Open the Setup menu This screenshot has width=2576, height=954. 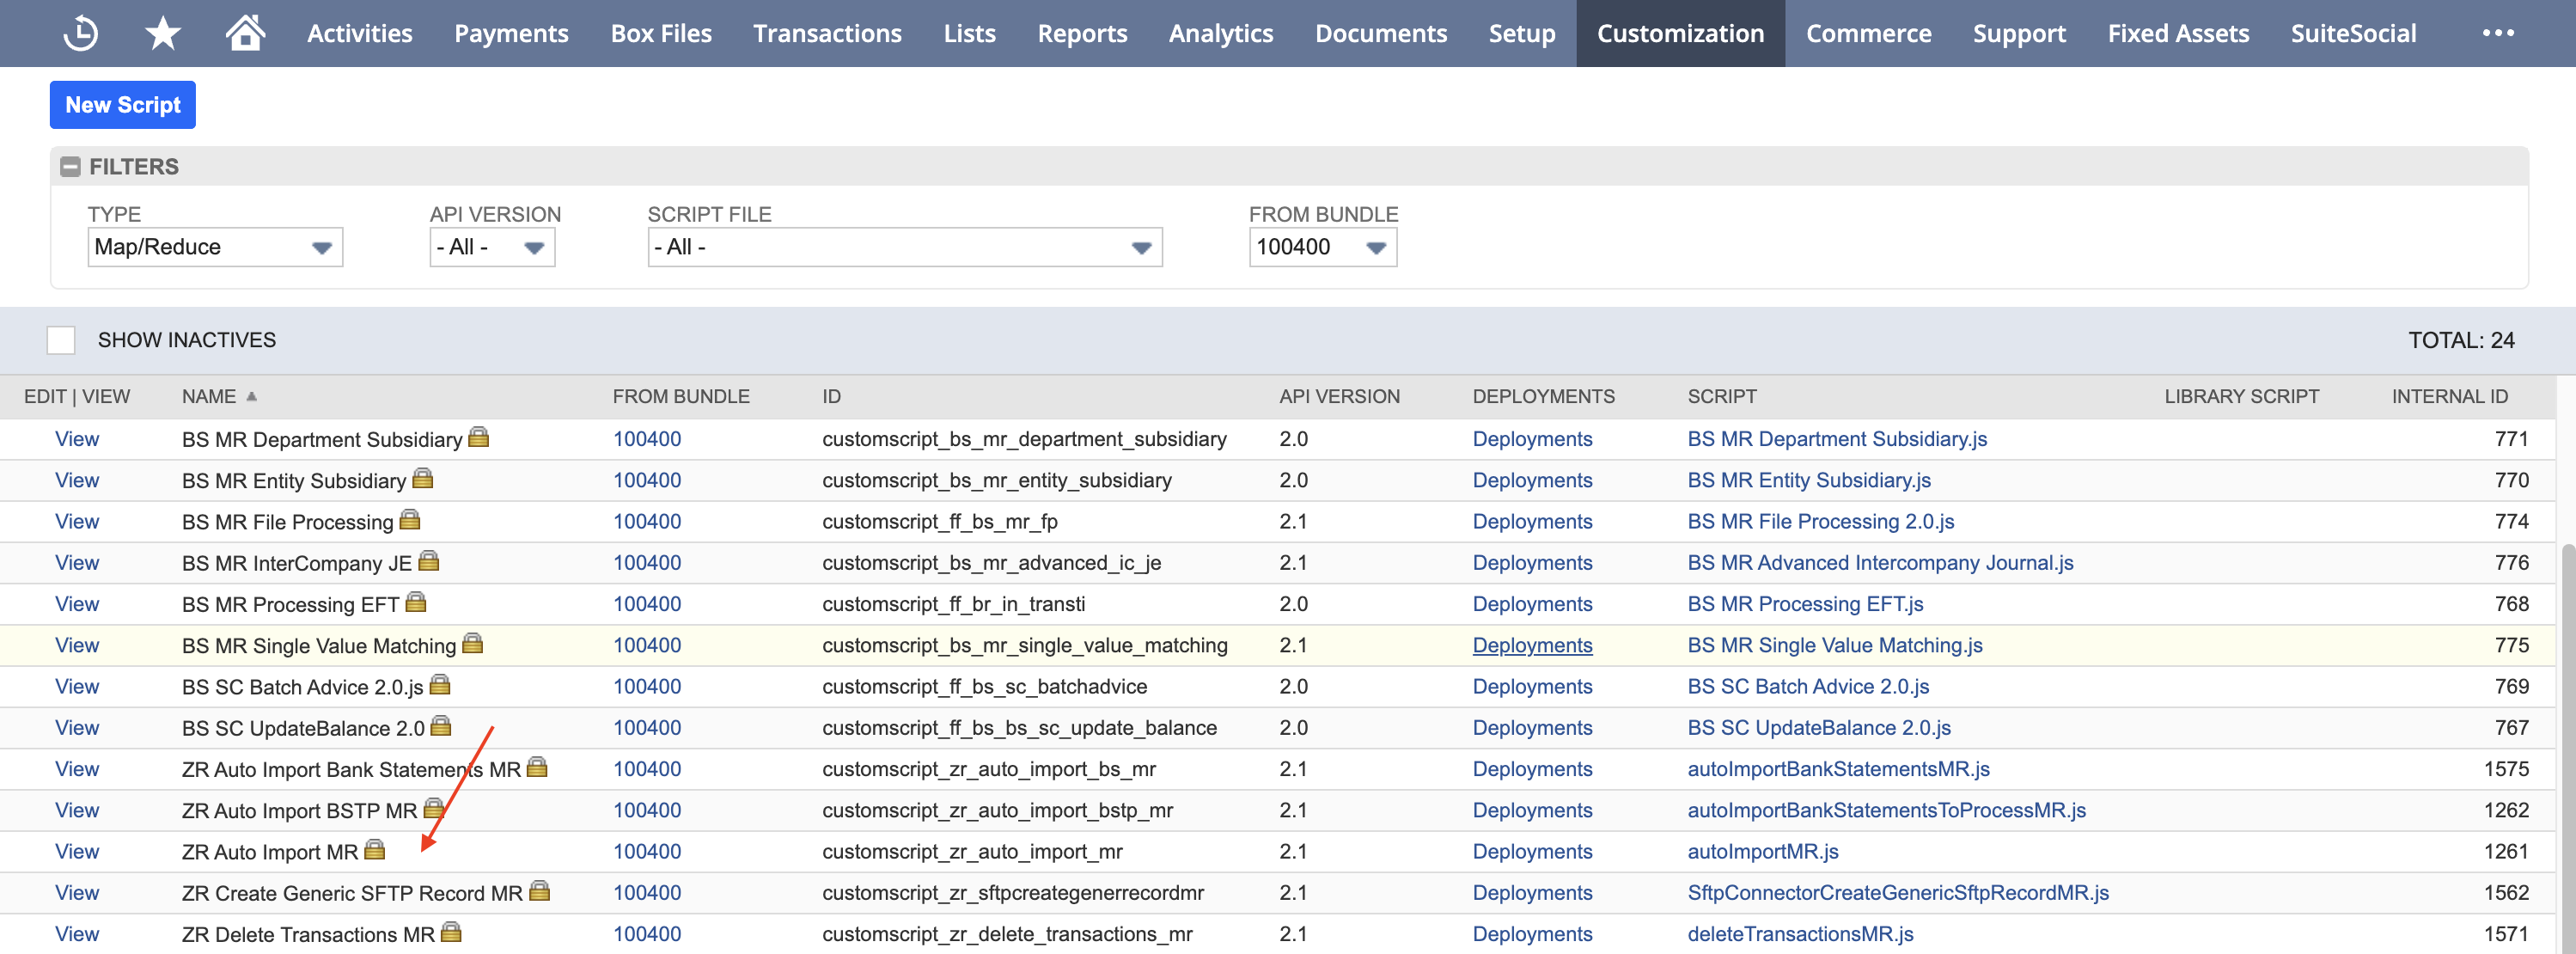click(1521, 33)
